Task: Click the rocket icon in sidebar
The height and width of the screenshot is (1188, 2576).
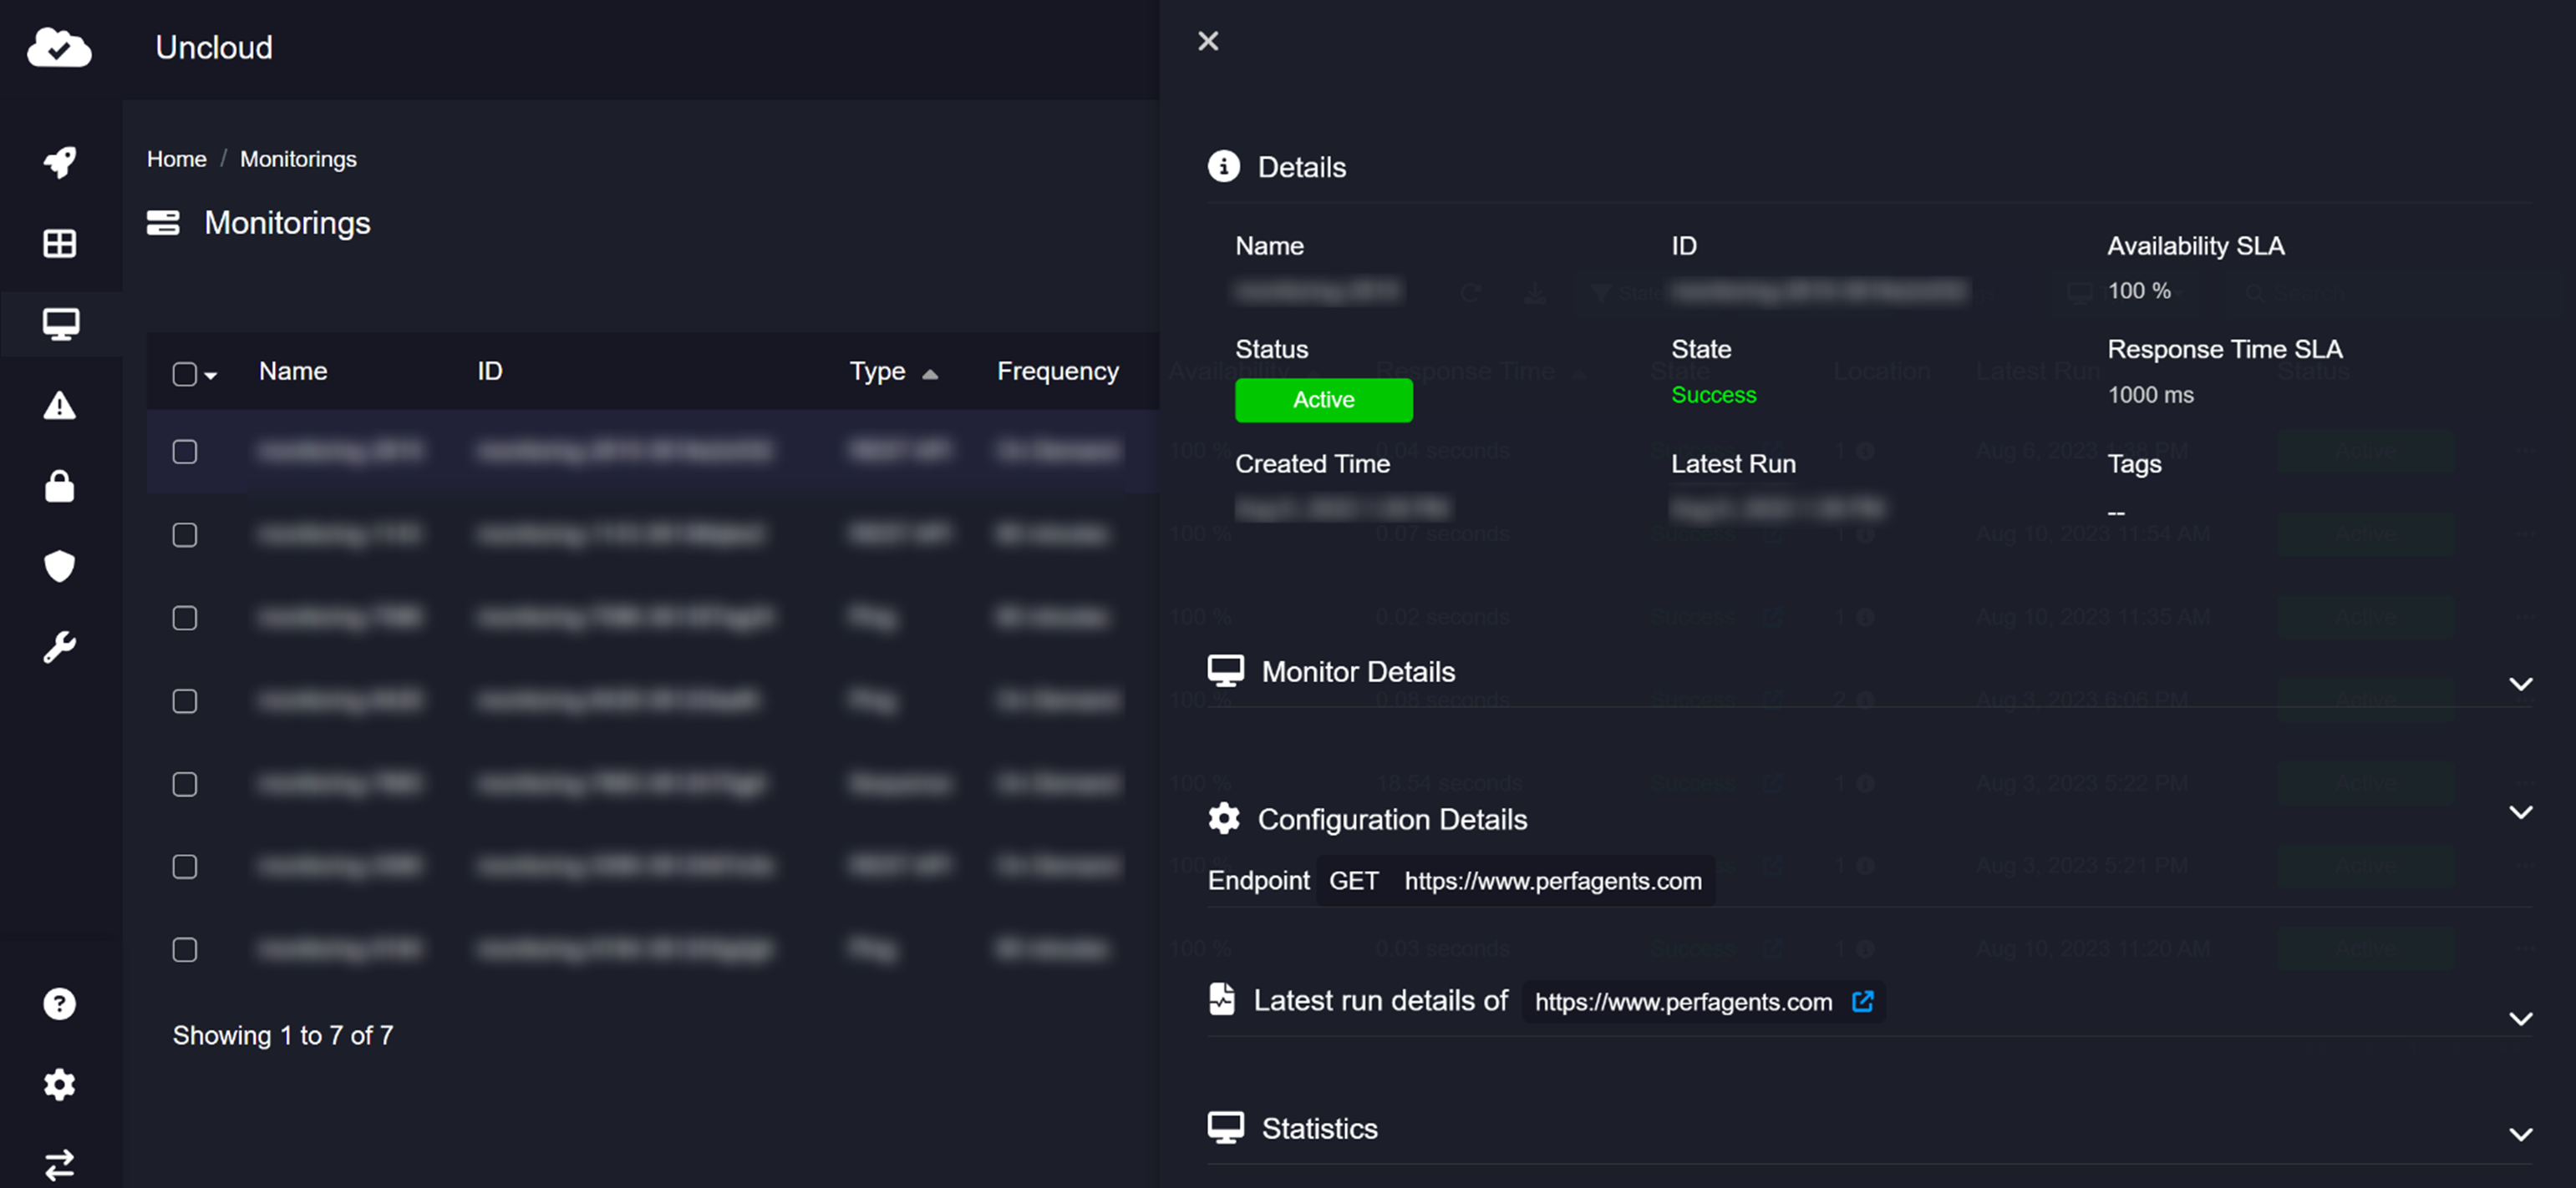Action: click(60, 162)
